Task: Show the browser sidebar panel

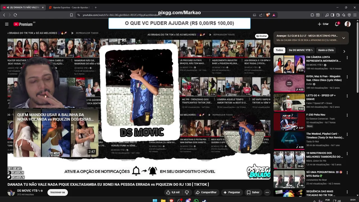Action: click(x=332, y=15)
